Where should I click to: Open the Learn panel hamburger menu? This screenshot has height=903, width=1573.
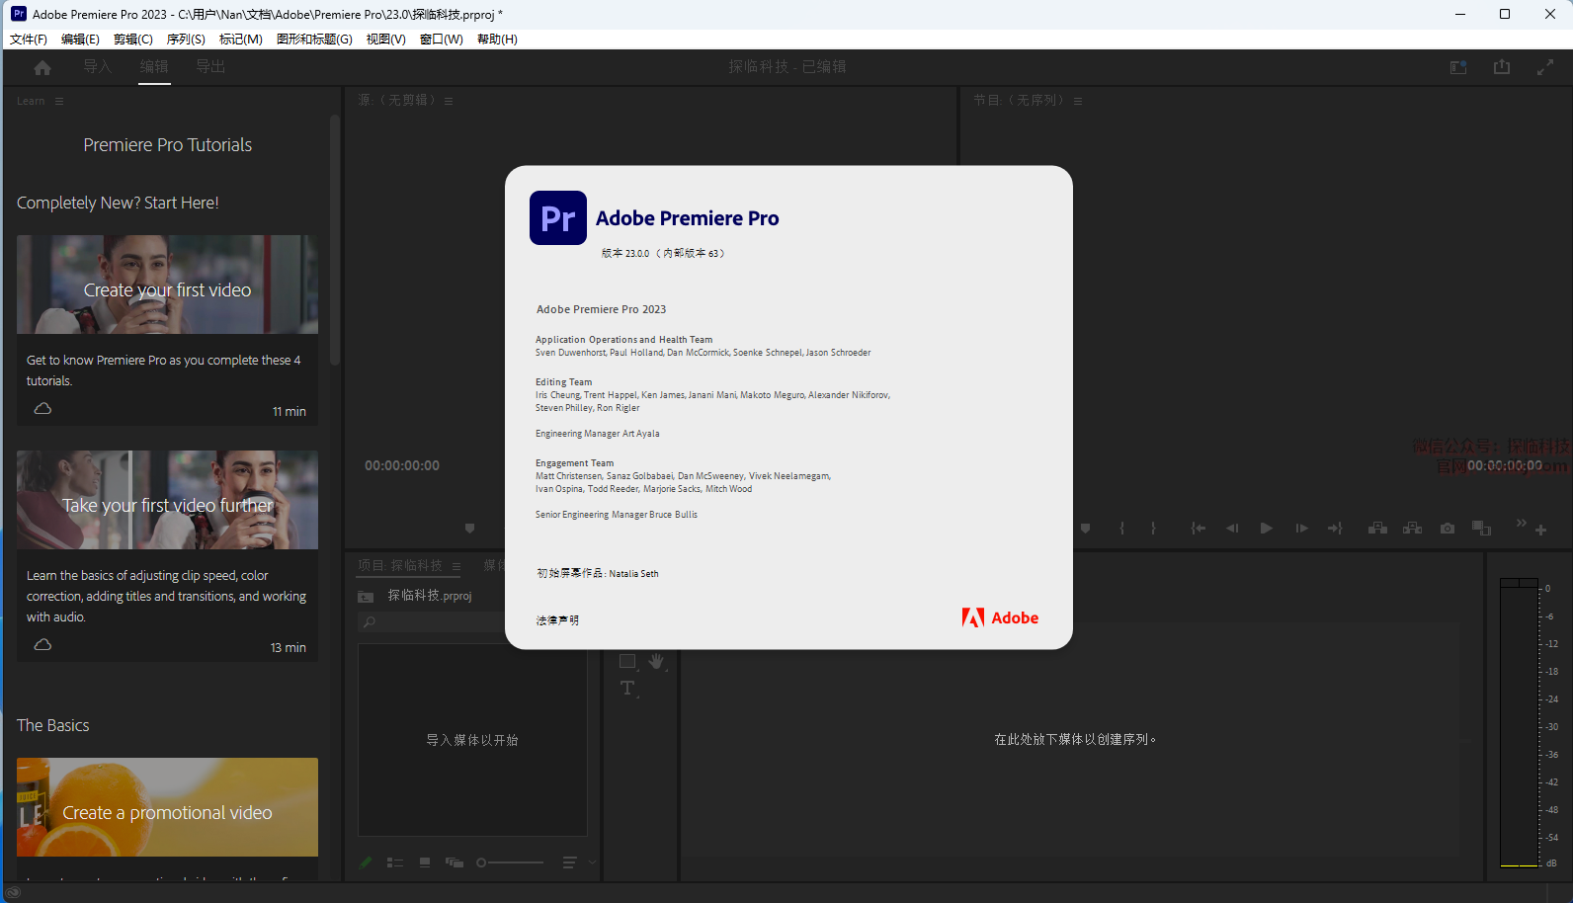point(59,101)
